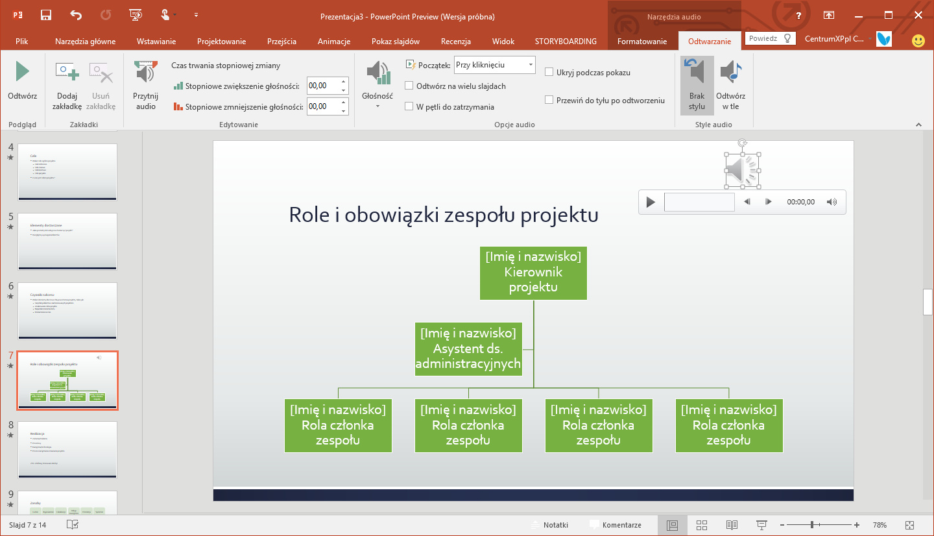
Task: Open ribbon display options icon
Action: point(829,15)
